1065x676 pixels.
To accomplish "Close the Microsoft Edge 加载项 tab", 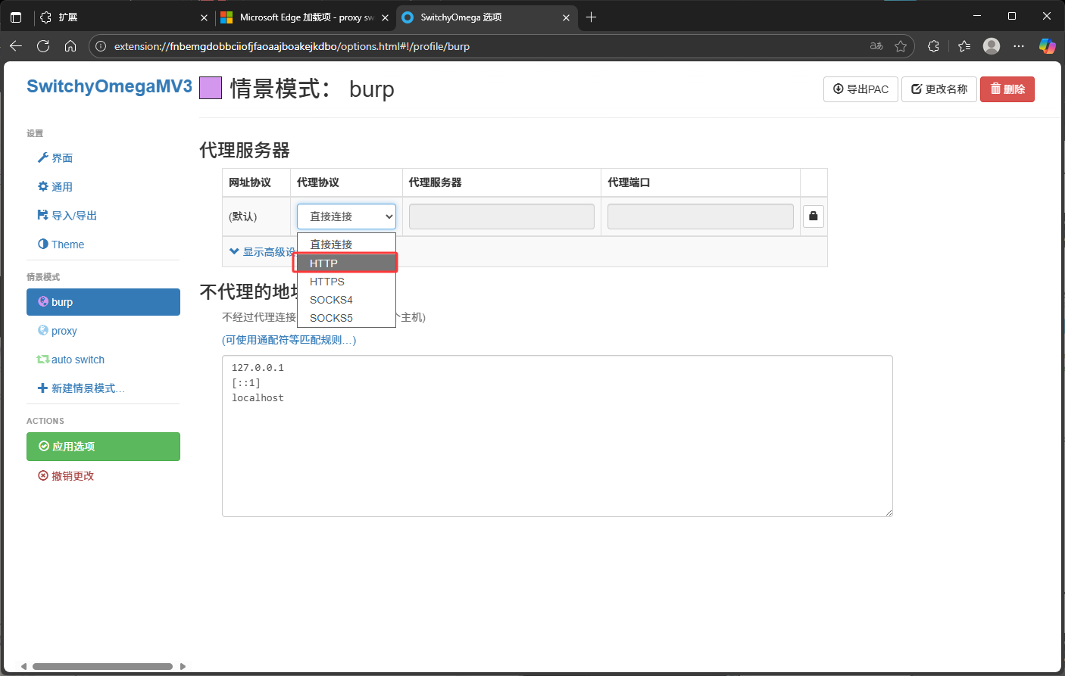I will 385,17.
